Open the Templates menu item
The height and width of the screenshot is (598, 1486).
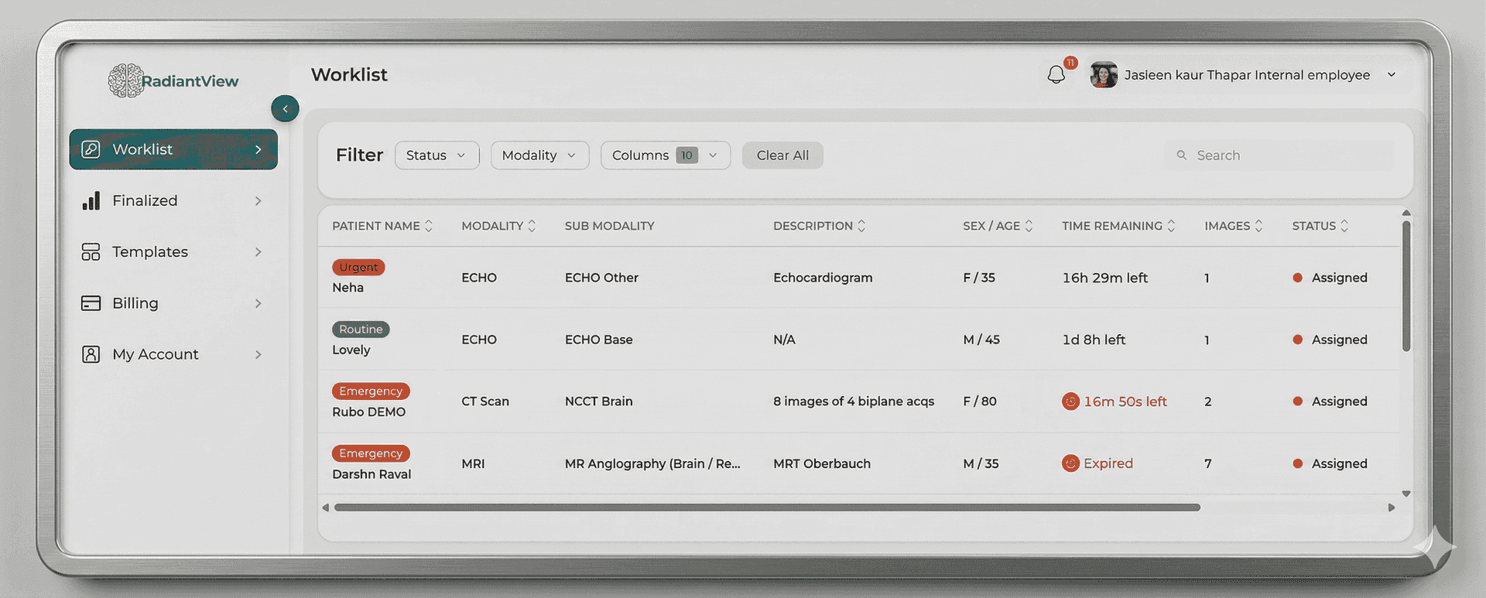[173, 252]
